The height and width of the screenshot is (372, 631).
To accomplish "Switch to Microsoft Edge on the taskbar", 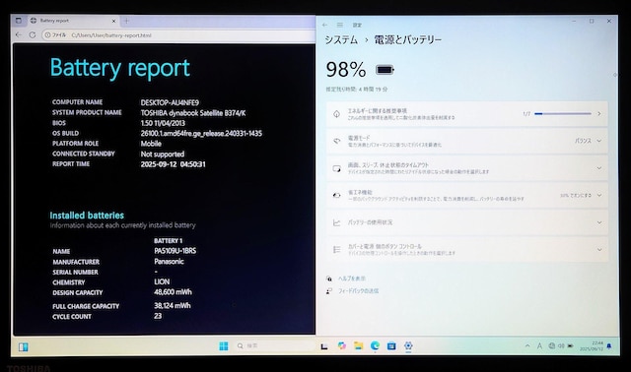I will 375,345.
